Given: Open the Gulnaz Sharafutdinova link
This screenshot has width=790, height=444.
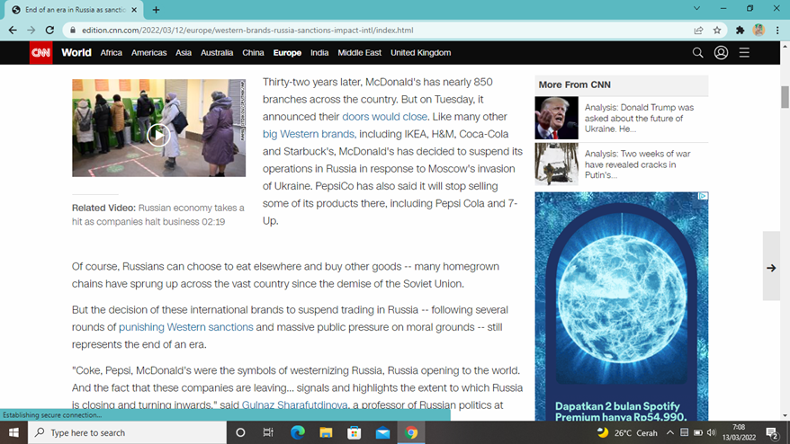Looking at the screenshot, I should click(x=295, y=404).
